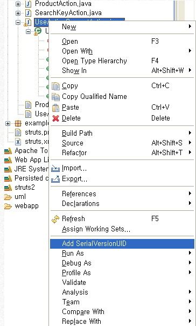Screen dimensions: 196x326
Task: Expand the ProductAction.java tree node
Action: 18,4
